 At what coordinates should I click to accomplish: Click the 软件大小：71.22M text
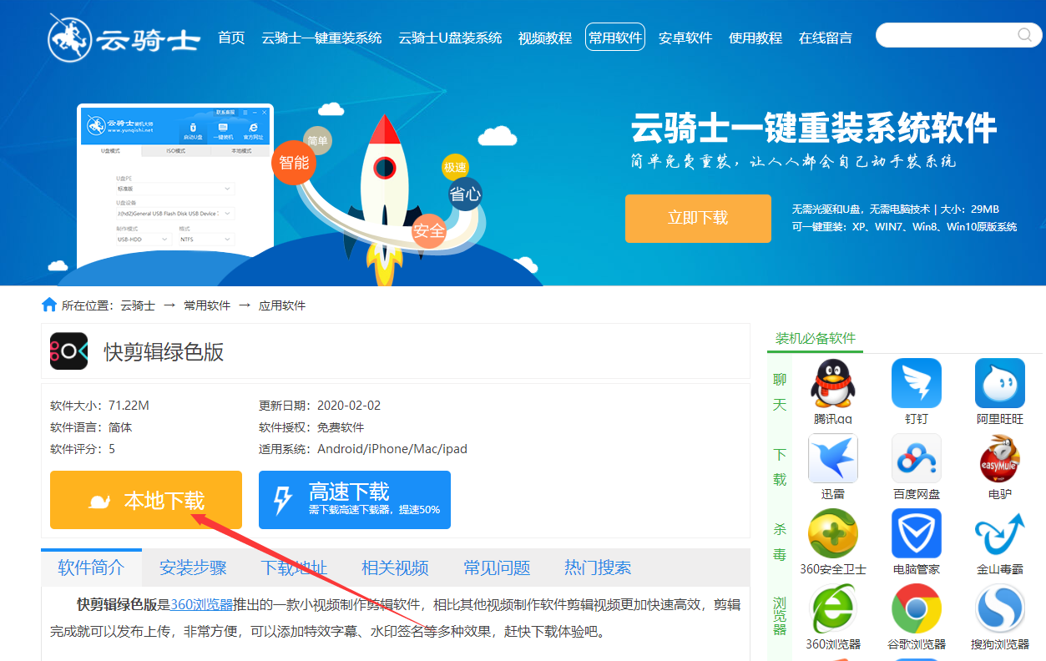coord(99,406)
